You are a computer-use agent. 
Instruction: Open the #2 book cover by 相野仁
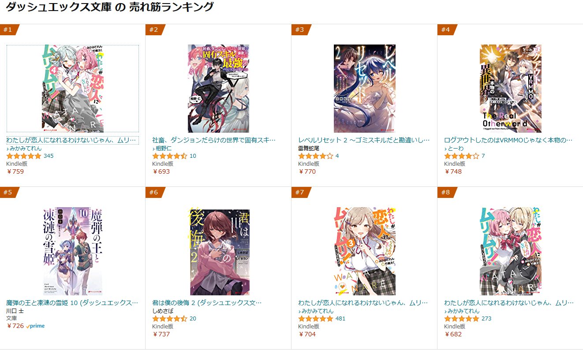(x=218, y=88)
